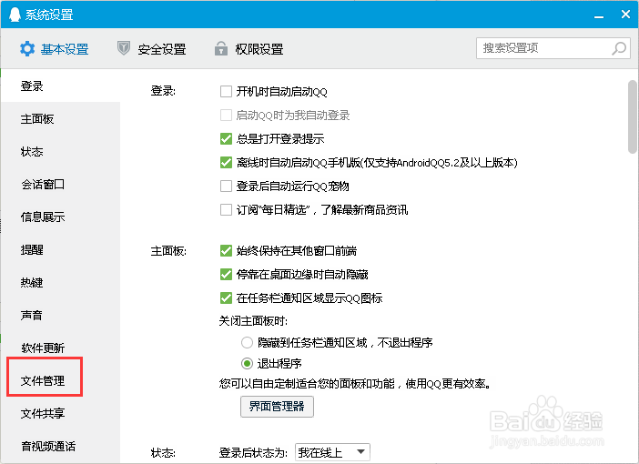639x464 pixels.
Task: Select 隐藏到任务栏通知区域 radio button
Action: click(x=247, y=343)
